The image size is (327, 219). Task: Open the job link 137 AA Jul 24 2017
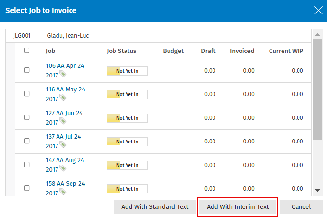(63, 141)
